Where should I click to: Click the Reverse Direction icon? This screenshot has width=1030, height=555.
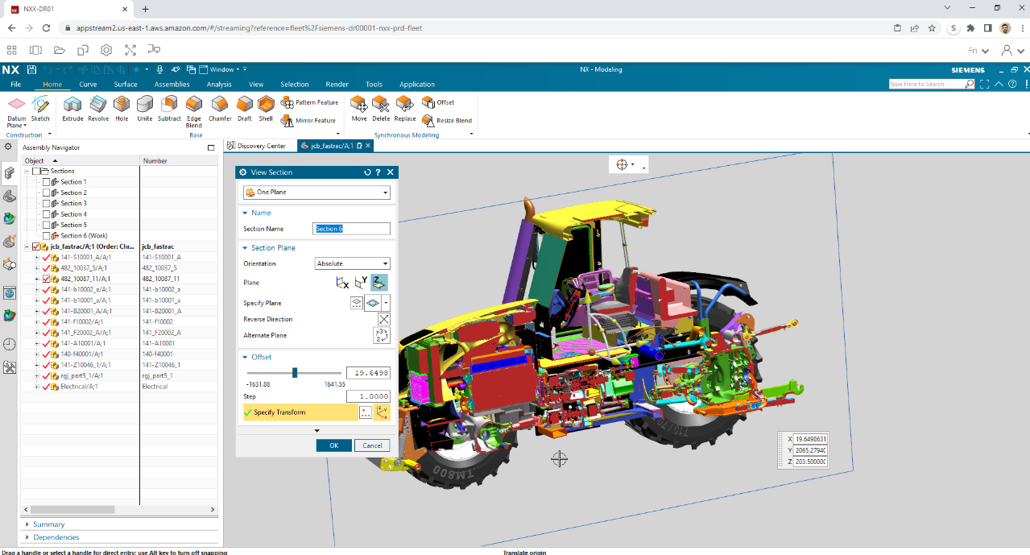coord(383,319)
